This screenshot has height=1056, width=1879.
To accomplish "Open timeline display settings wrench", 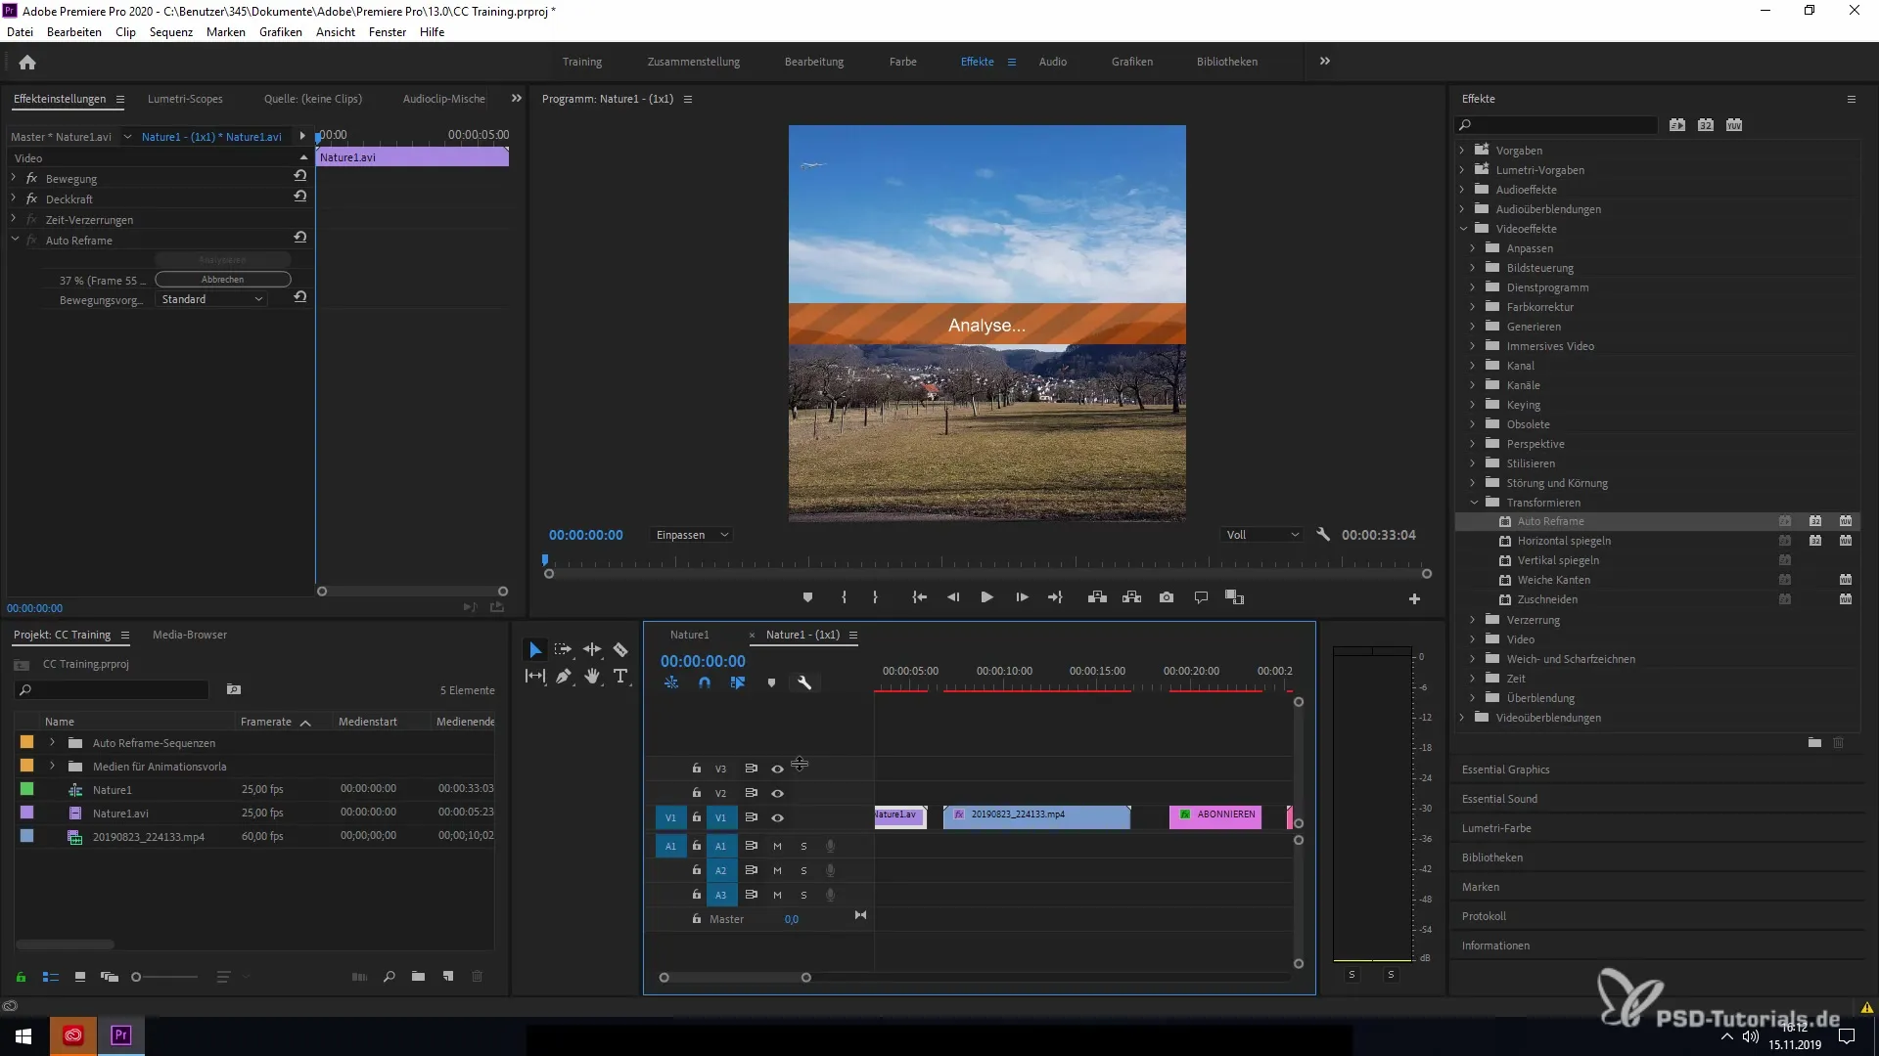I will click(x=804, y=683).
